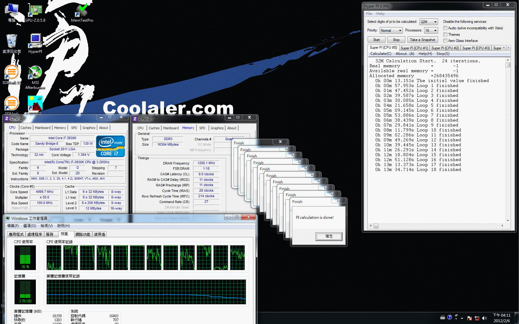
Task: Open CPU tab in Memory CPU-Z window
Action: click(x=140, y=128)
